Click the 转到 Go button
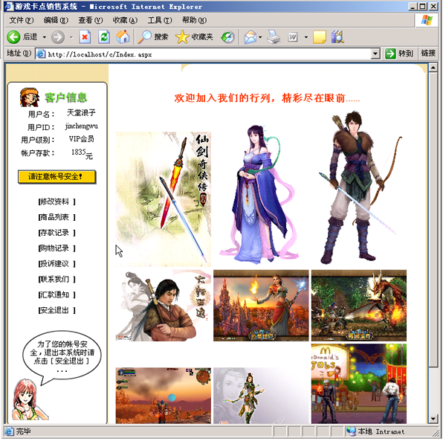 399,54
